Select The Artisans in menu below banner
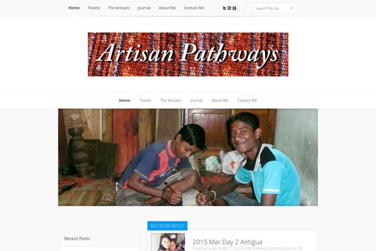376x251 pixels. 170,100
